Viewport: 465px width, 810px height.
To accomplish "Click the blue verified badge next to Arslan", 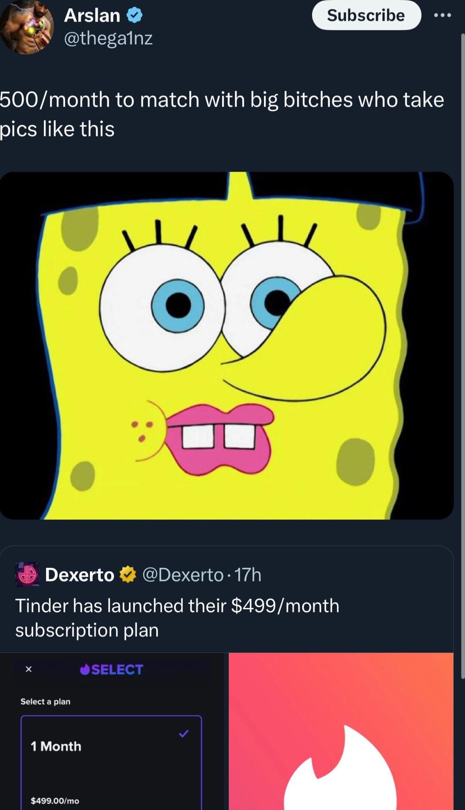I will (x=134, y=15).
